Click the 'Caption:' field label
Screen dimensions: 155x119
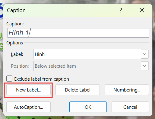[x=15, y=24]
